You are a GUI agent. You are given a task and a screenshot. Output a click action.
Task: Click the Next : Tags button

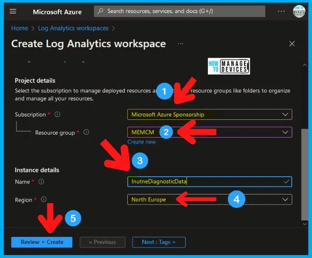pos(159,242)
